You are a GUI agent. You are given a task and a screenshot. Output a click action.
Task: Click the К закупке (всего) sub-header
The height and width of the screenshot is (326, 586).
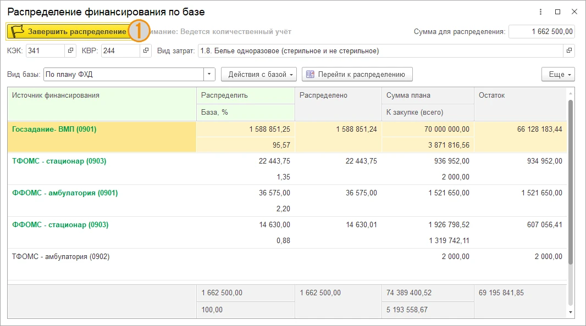click(x=428, y=113)
